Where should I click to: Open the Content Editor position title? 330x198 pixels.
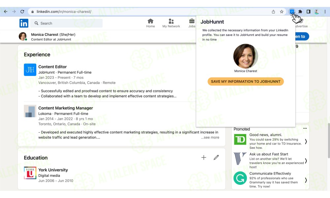[x=52, y=67]
